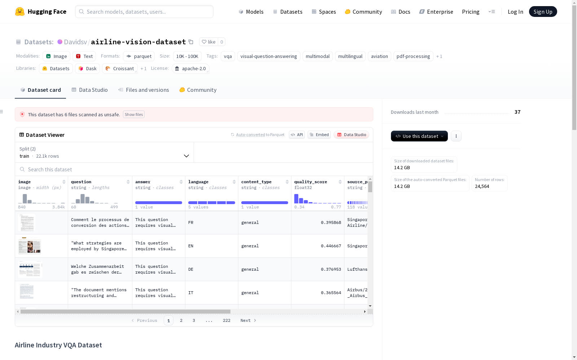
Task: Click the 10K - 100K size tag
Action: (x=187, y=56)
